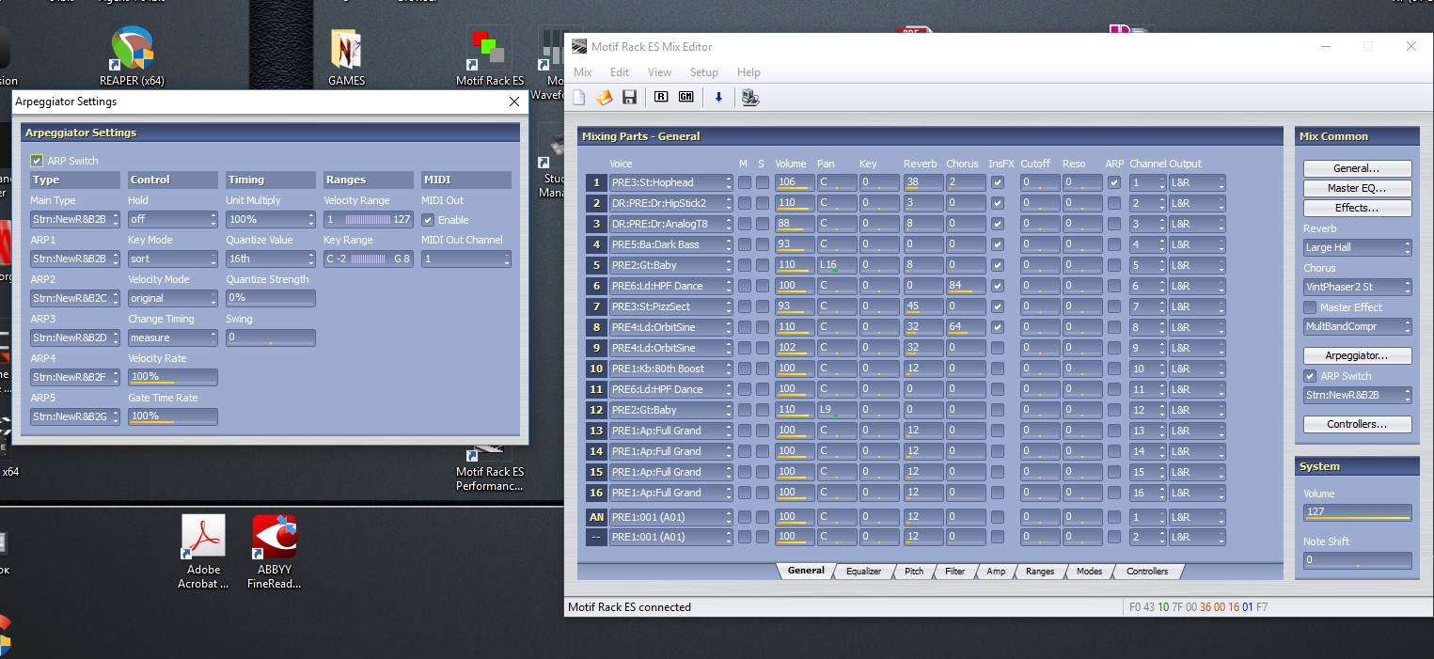This screenshot has width=1434, height=659.
Task: Click the computer setup toolbar icon
Action: pos(750,97)
